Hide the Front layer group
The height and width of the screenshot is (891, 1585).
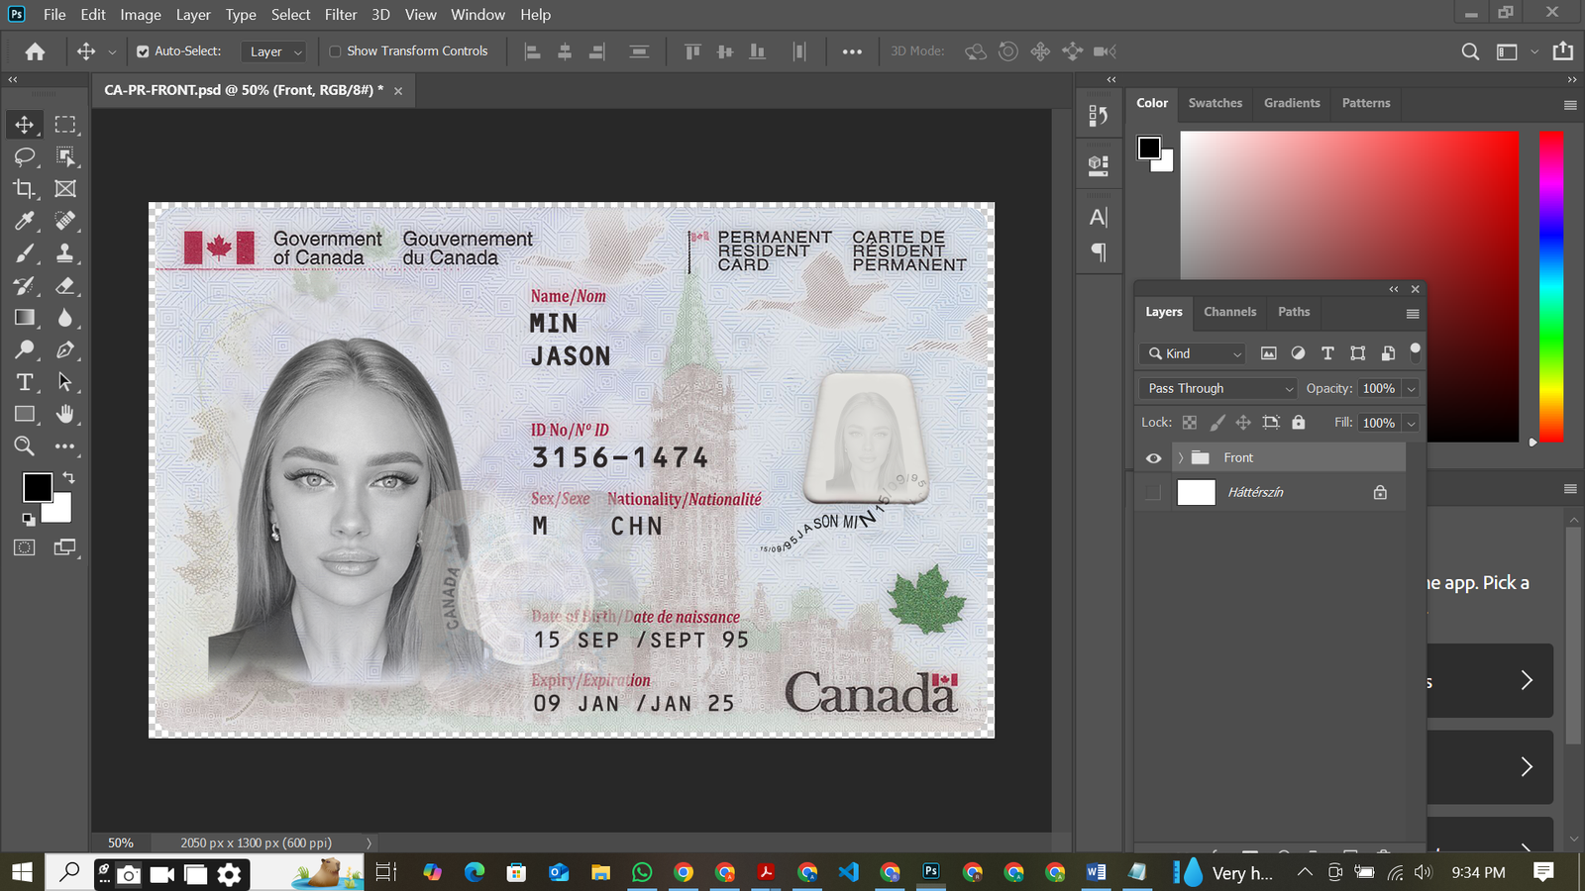pos(1154,458)
